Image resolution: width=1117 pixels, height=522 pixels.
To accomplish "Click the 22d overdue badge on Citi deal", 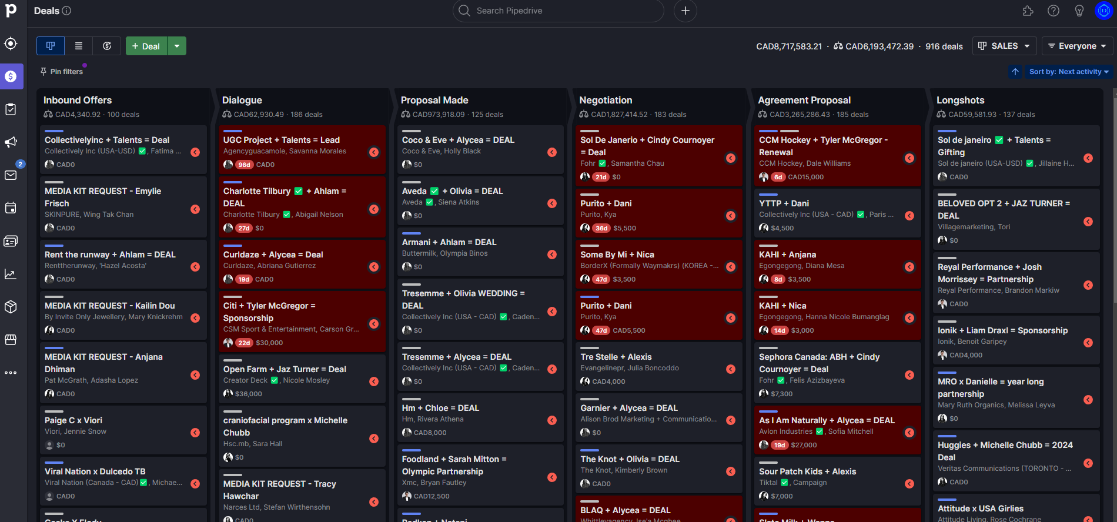I will point(244,343).
